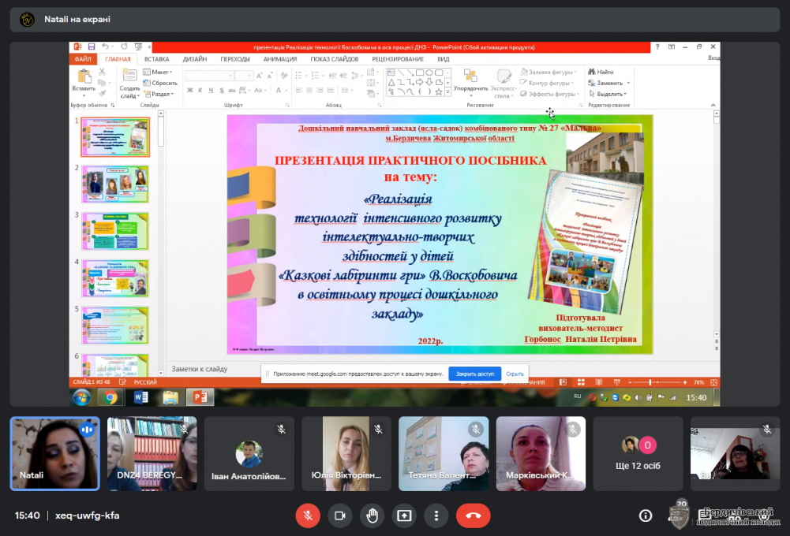This screenshot has width=790, height=536.
Task: Open the meeting details info icon
Action: (x=646, y=516)
